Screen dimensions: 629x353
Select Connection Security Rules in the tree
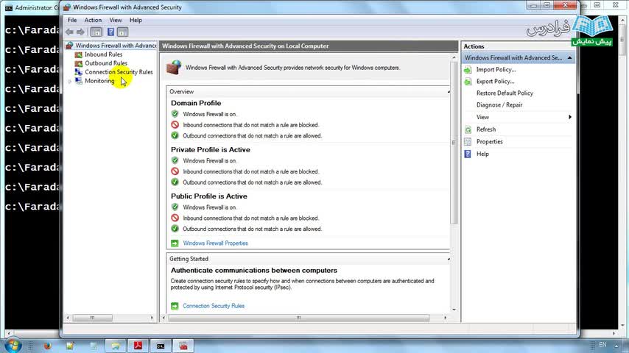click(x=119, y=72)
